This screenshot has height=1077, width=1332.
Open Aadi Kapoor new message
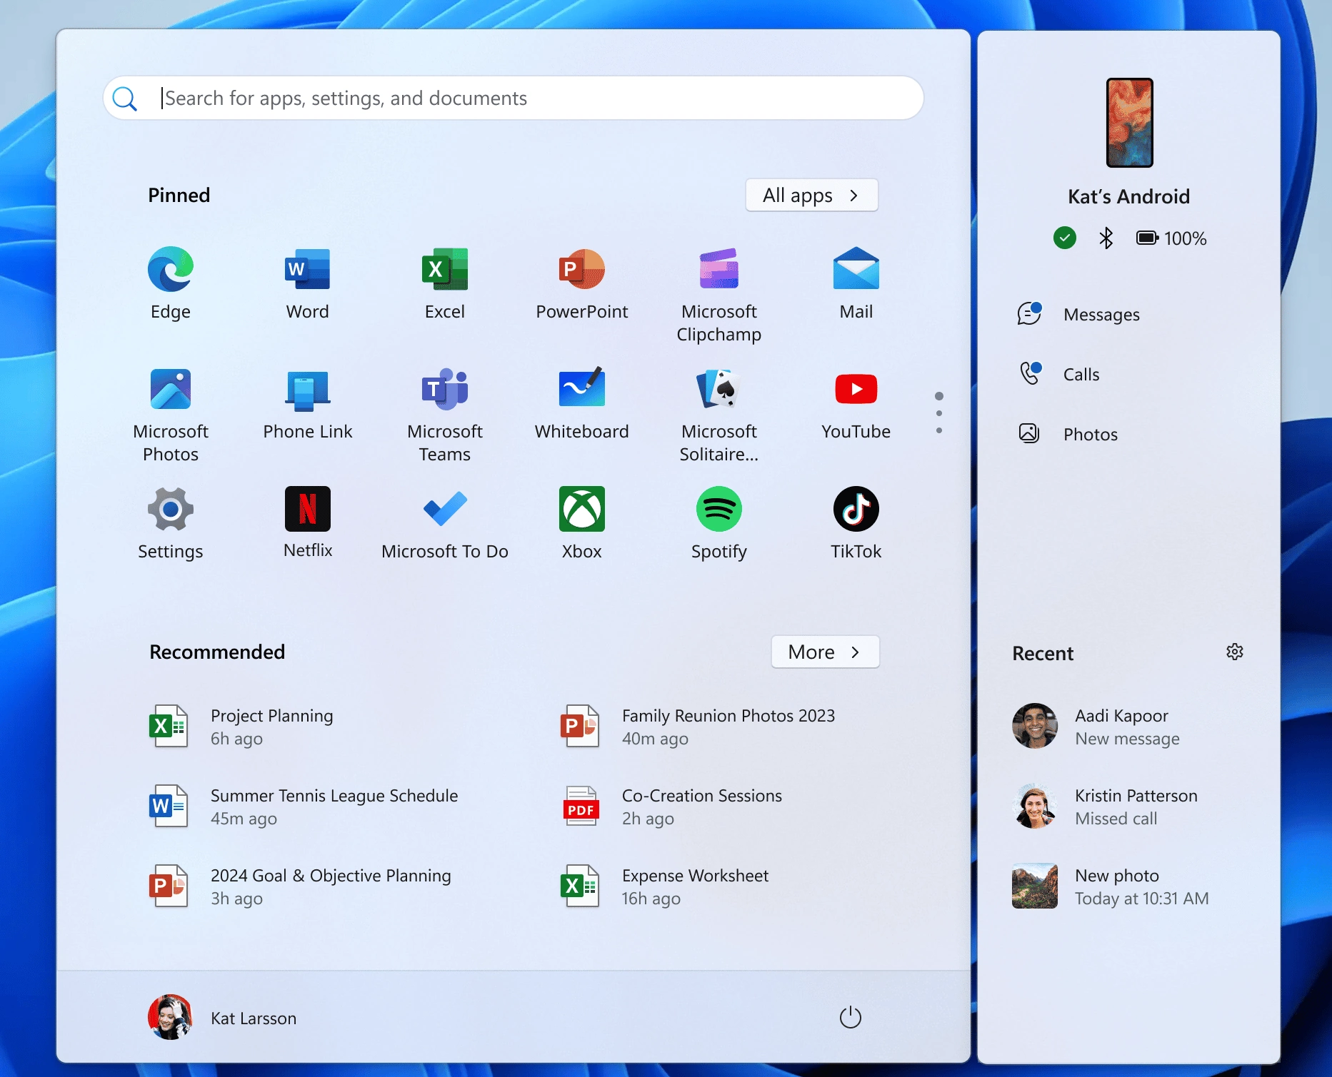click(1098, 727)
